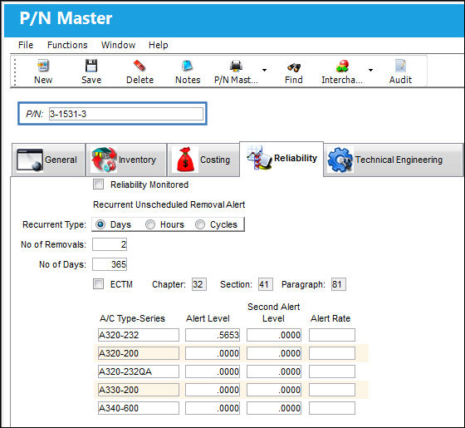This screenshot has width=465, height=428.
Task: Click the Section field showing 41
Action: pyautogui.click(x=266, y=284)
